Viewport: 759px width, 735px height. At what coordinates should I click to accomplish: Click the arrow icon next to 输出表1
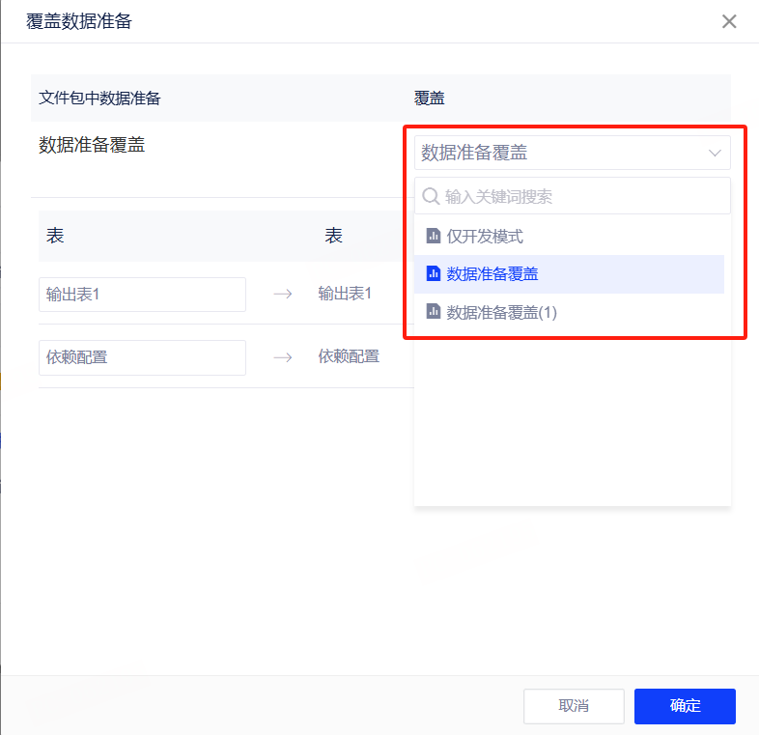click(282, 295)
